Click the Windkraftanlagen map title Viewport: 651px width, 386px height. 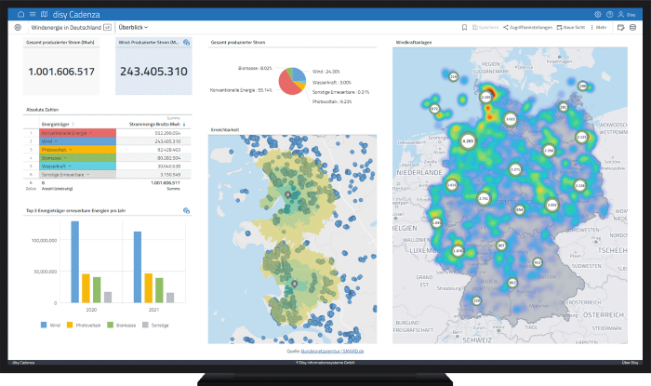[414, 43]
